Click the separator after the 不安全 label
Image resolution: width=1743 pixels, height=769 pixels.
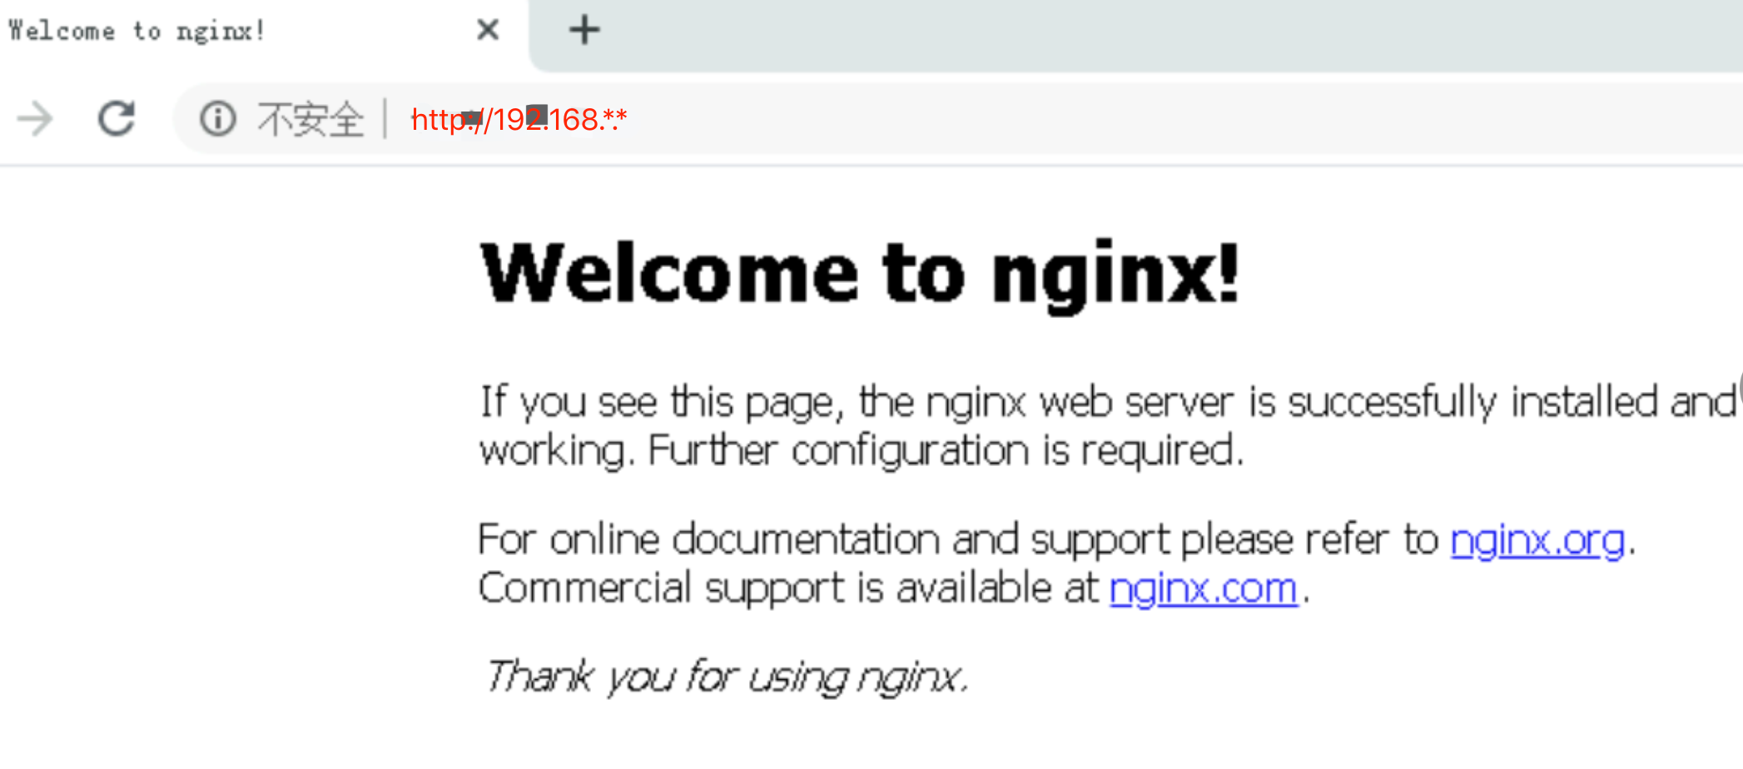(x=385, y=119)
